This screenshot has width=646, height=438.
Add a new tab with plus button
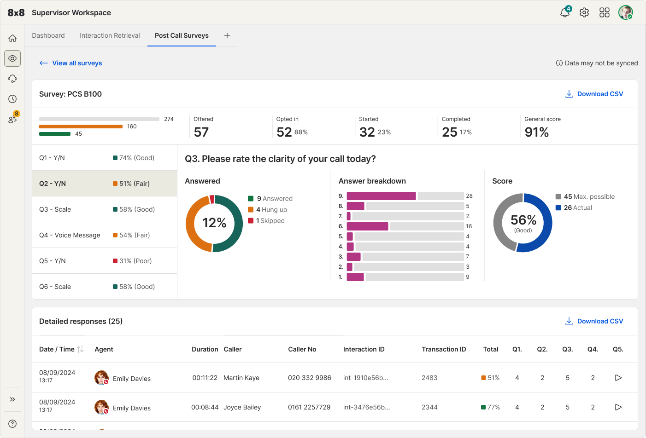227,35
